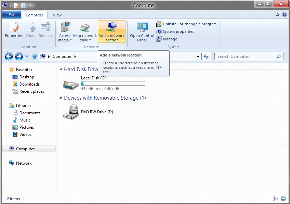This screenshot has width=290, height=204.
Task: Go up one level with up arrow
Action: [34, 56]
